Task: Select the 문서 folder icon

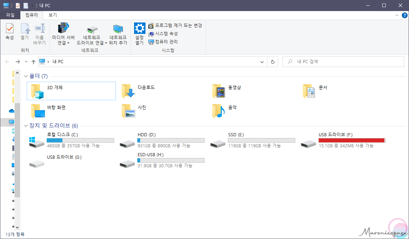Action: click(309, 91)
